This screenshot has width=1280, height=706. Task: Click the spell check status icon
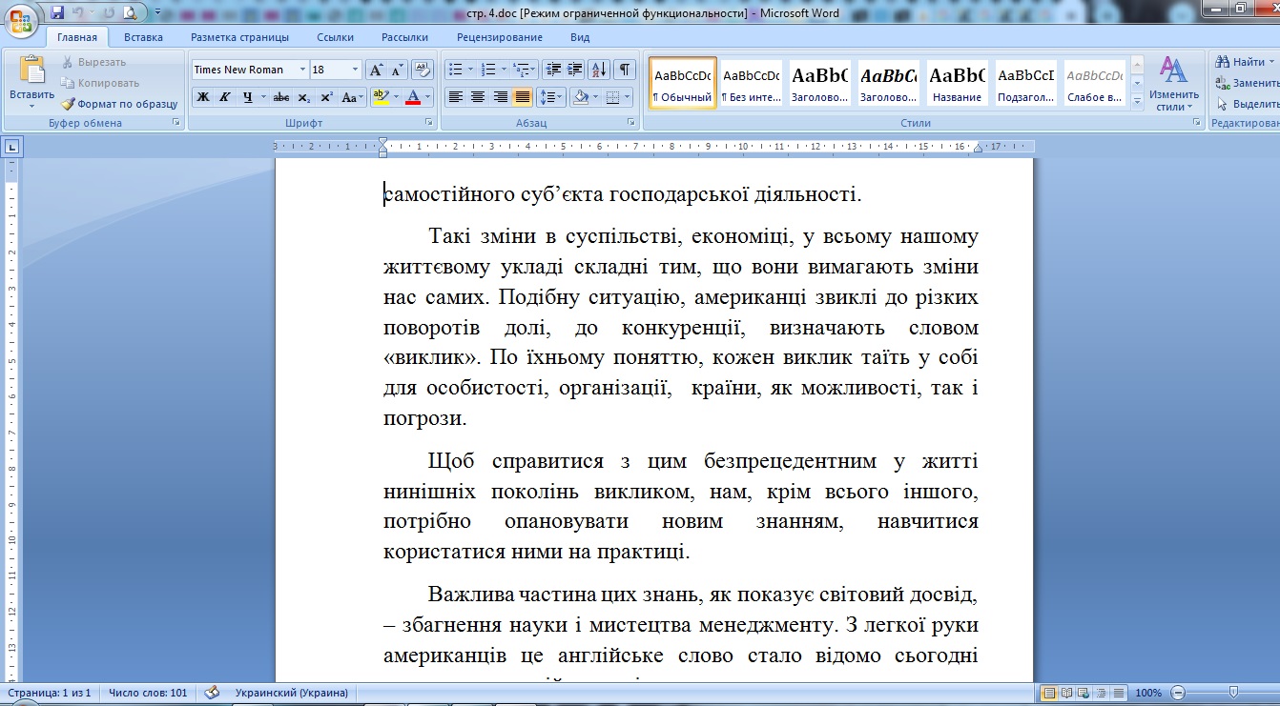(212, 693)
